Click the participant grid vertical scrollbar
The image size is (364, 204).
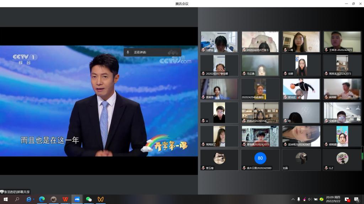click(x=362, y=153)
